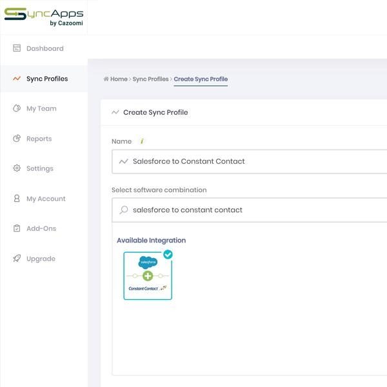Click the Create Sync Profile header icon

tap(115, 112)
